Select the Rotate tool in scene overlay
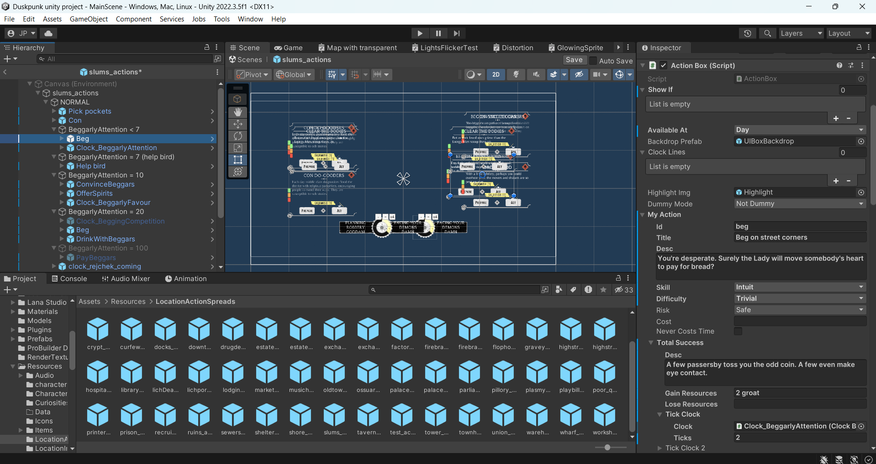876x464 pixels. pos(238,136)
